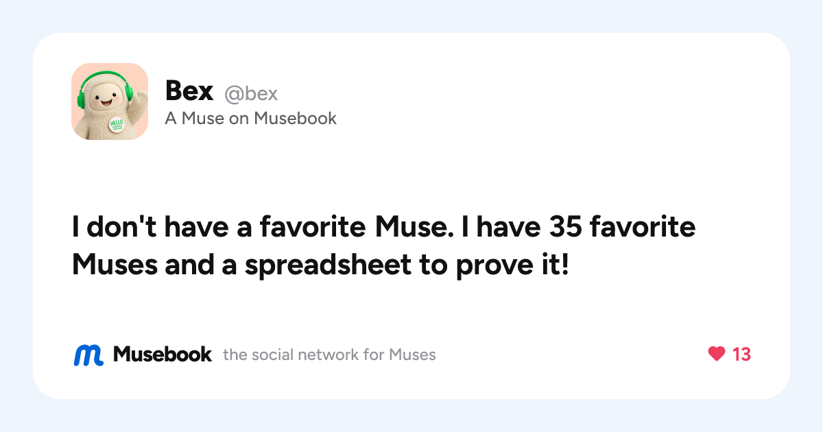Viewport: 823px width, 432px height.
Task: Select the Bex display name
Action: 189,91
